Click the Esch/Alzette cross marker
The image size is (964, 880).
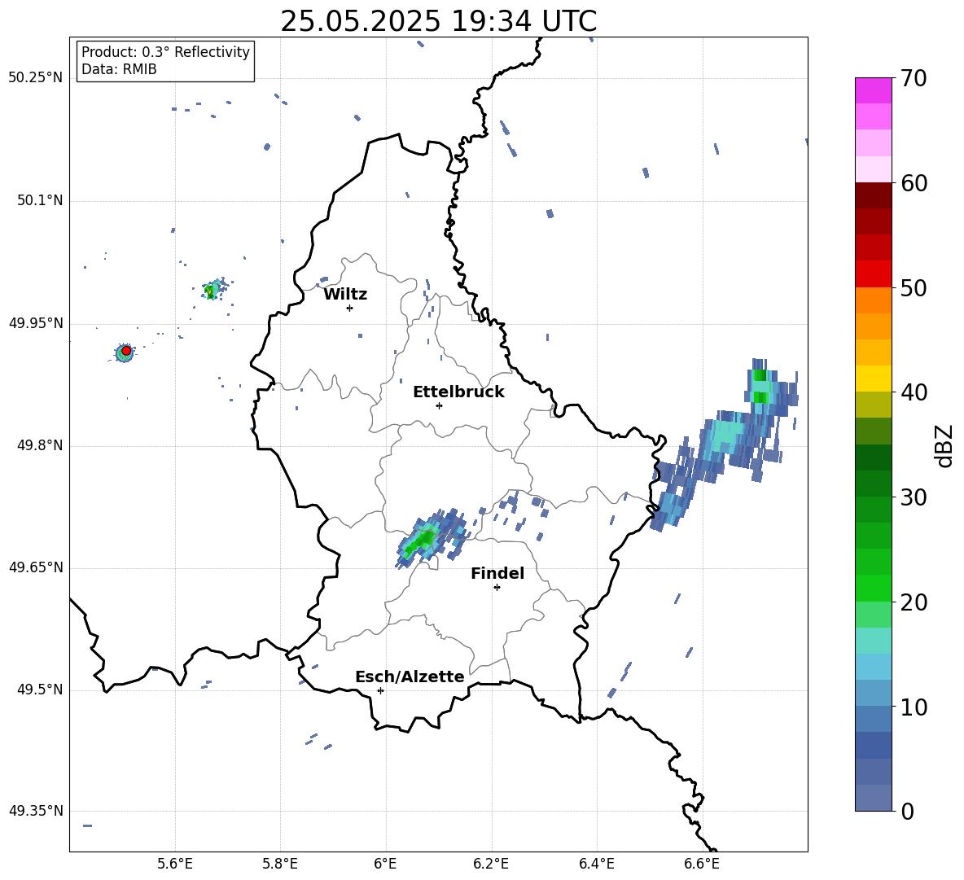380,690
